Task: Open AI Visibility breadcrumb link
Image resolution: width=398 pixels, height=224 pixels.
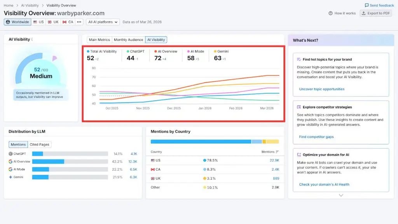Action: (x=30, y=5)
